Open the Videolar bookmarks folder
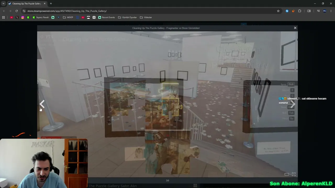This screenshot has width=335, height=188. tap(146, 17)
